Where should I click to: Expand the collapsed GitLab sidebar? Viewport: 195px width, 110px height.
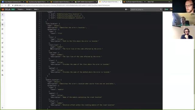pos(2,108)
